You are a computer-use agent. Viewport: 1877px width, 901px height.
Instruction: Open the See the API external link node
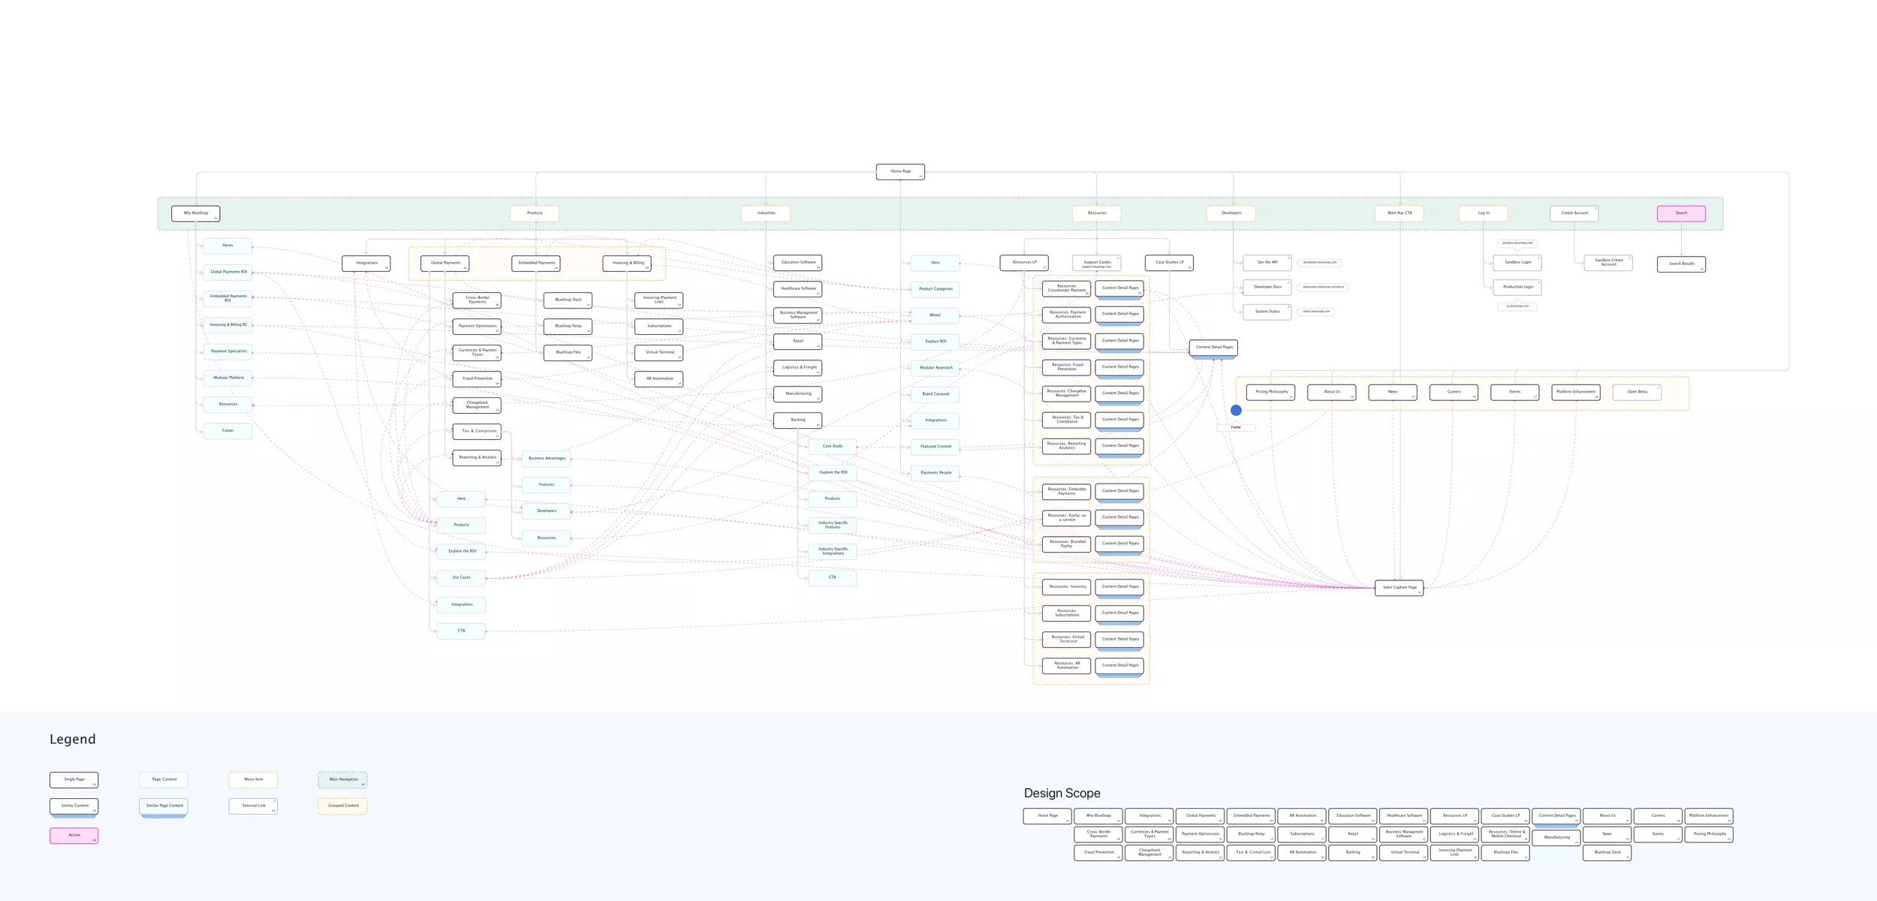pyautogui.click(x=1267, y=263)
